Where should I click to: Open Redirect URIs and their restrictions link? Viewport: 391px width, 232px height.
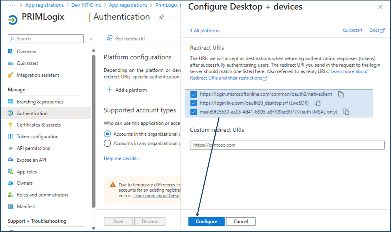point(229,78)
